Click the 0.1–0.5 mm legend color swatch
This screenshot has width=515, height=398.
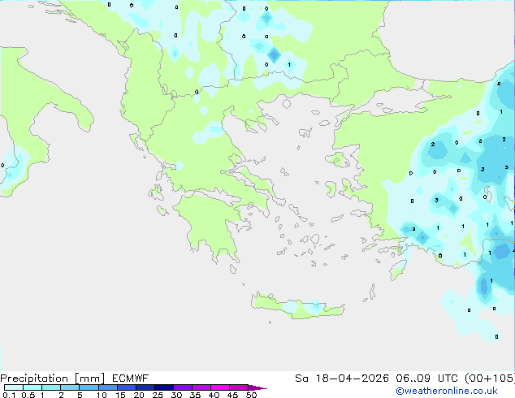(14, 387)
